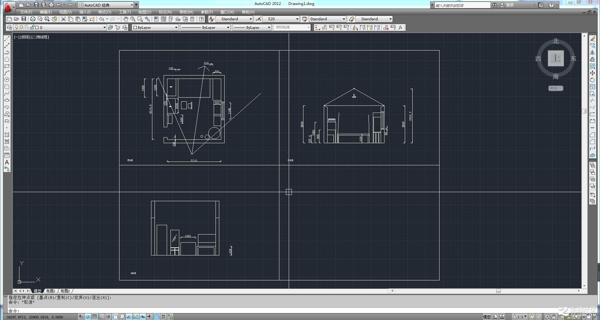This screenshot has height=320, width=600.
Task: Click the Parameters Manager fx icon
Action: 400,27
